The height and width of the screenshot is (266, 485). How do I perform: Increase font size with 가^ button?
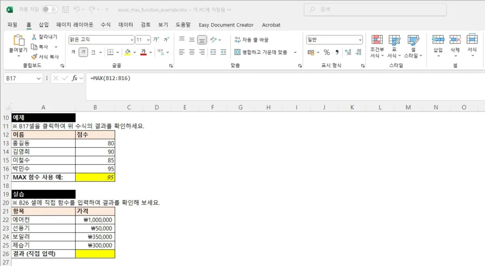click(x=156, y=40)
